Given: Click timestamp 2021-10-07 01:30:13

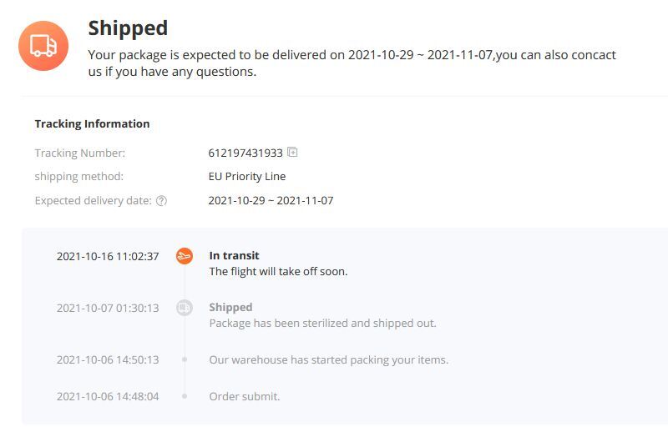Looking at the screenshot, I should click(x=108, y=308).
